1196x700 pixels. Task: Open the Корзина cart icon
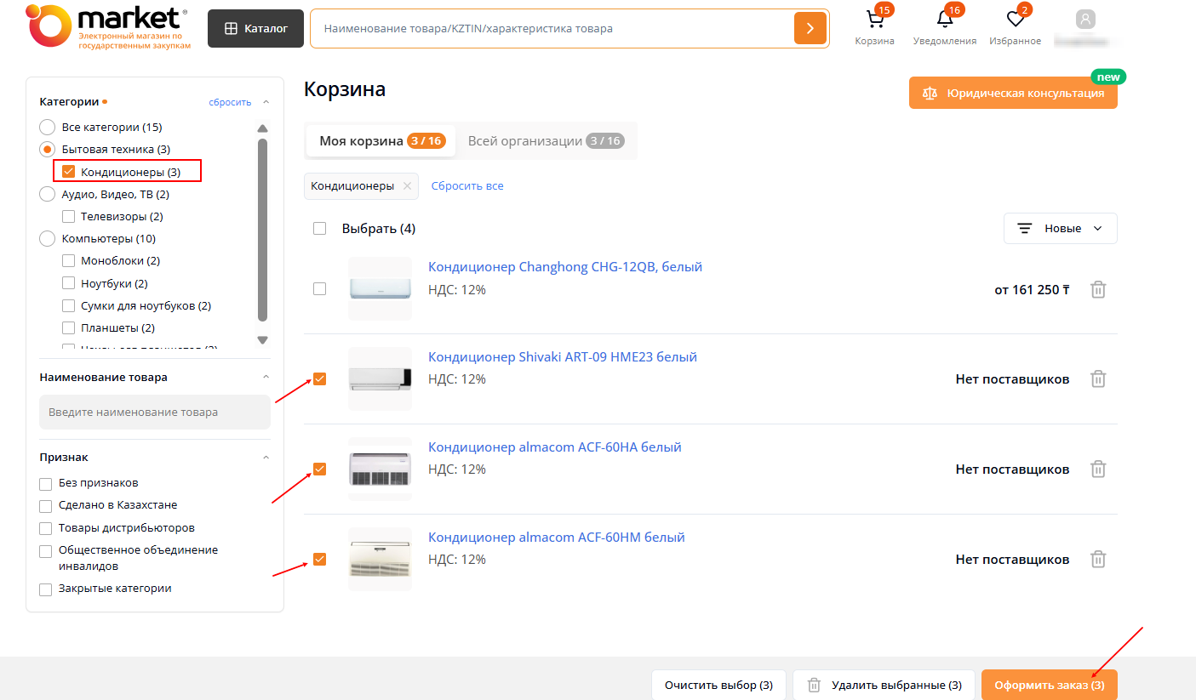[875, 20]
